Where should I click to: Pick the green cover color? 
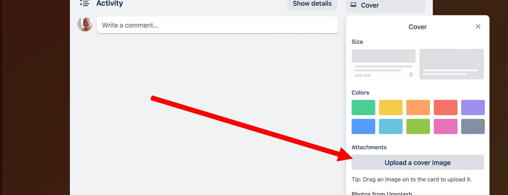pyautogui.click(x=363, y=107)
